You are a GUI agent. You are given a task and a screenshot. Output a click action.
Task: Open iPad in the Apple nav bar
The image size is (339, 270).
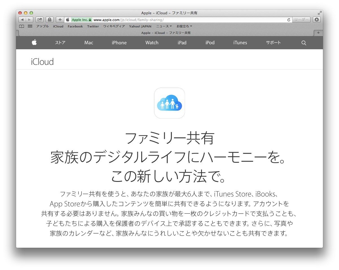tap(182, 43)
